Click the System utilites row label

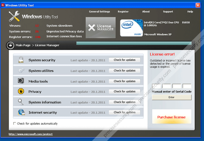point(41,71)
